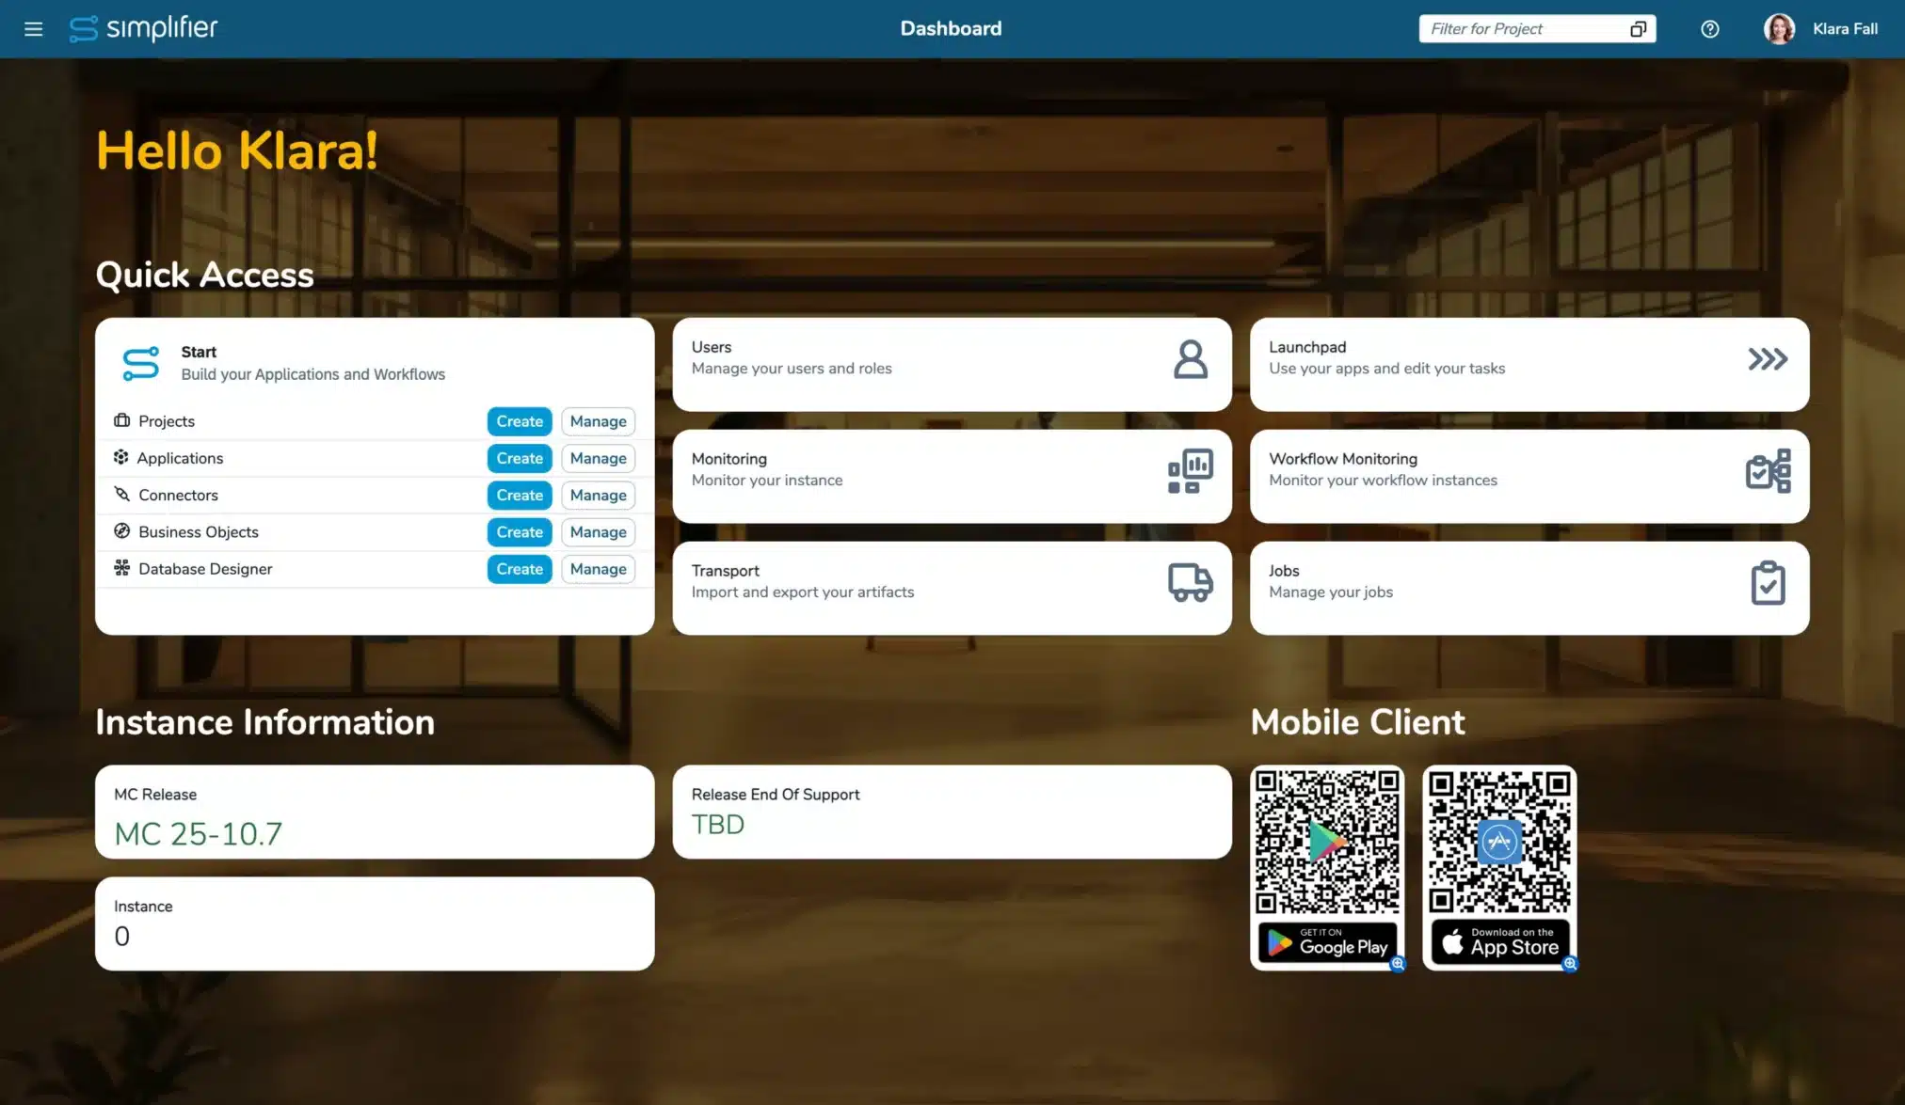Image resolution: width=1905 pixels, height=1105 pixels.
Task: Manage Business Objects
Action: click(598, 532)
